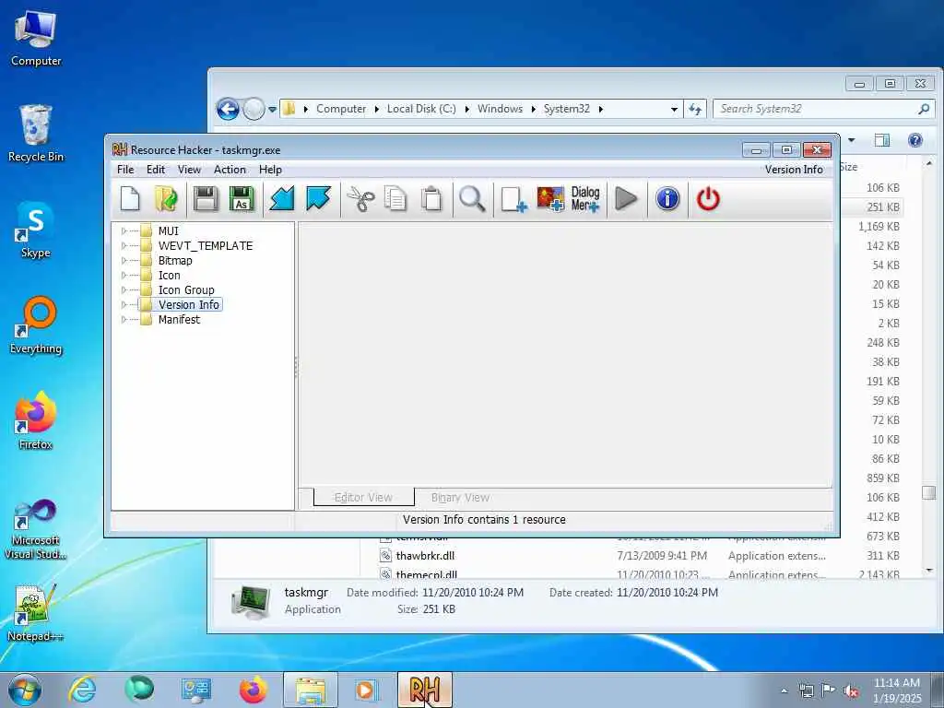
Task: Select the thawbrkr.dll file in Explorer
Action: (x=425, y=556)
